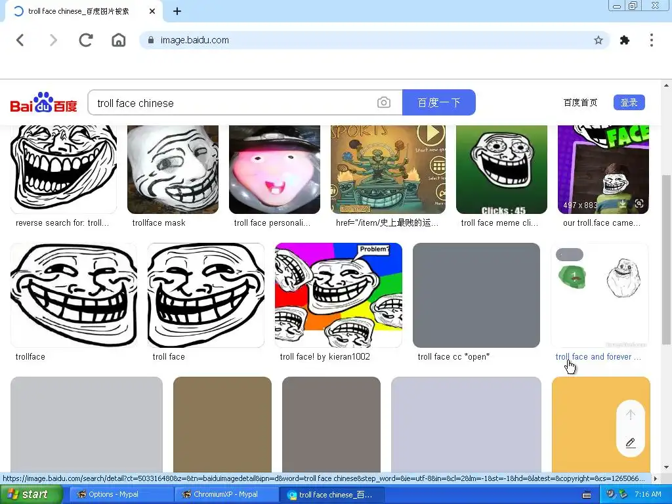Switch to ChromiumXP - Mypal taskbar window
The width and height of the screenshot is (672, 504).
[x=226, y=495]
